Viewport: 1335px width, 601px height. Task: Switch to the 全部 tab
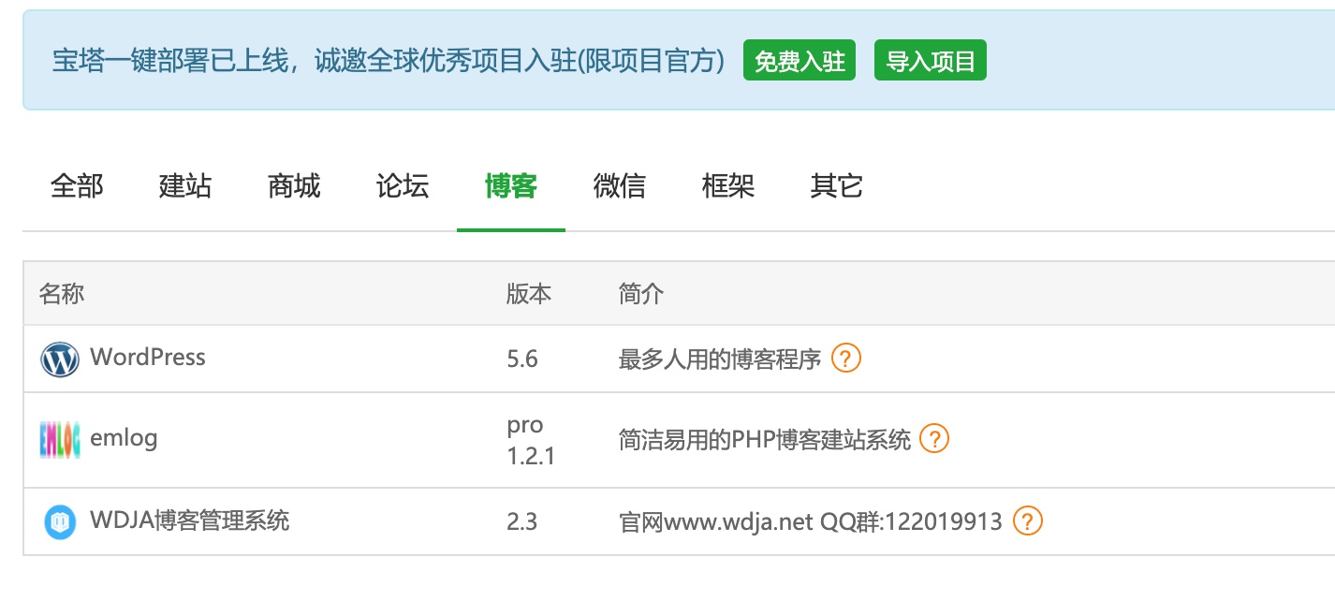[77, 186]
